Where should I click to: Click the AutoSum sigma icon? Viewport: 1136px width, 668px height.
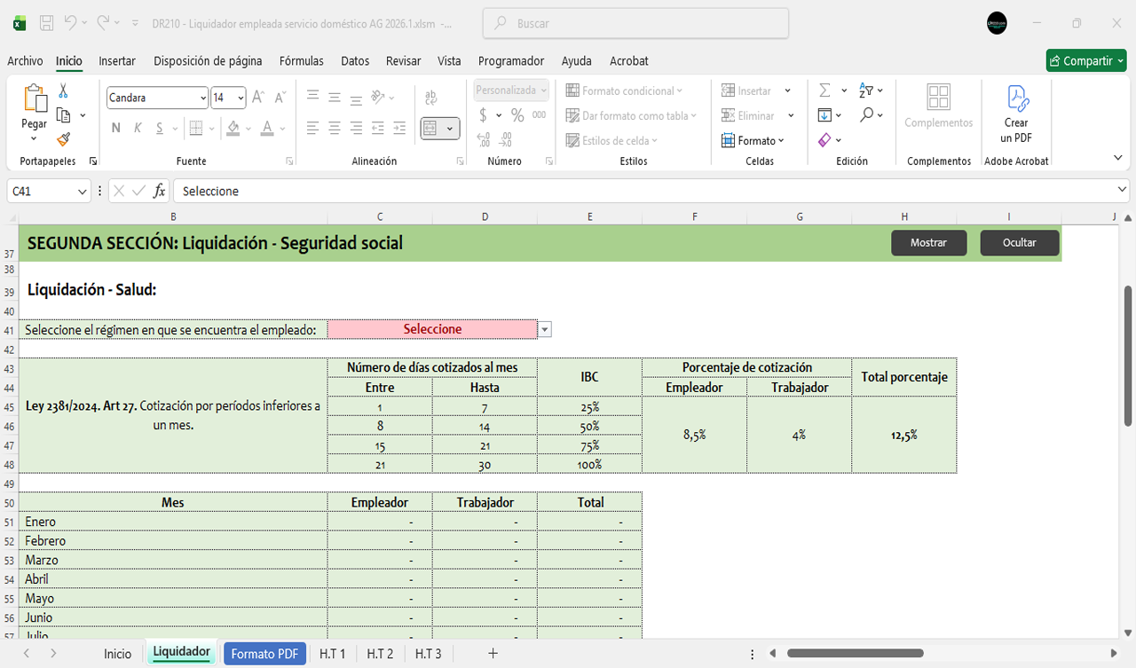[x=824, y=90]
